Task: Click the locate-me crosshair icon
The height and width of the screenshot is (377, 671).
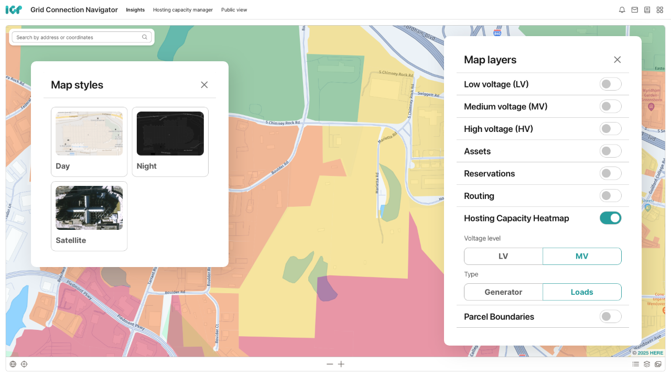Action: pos(24,364)
